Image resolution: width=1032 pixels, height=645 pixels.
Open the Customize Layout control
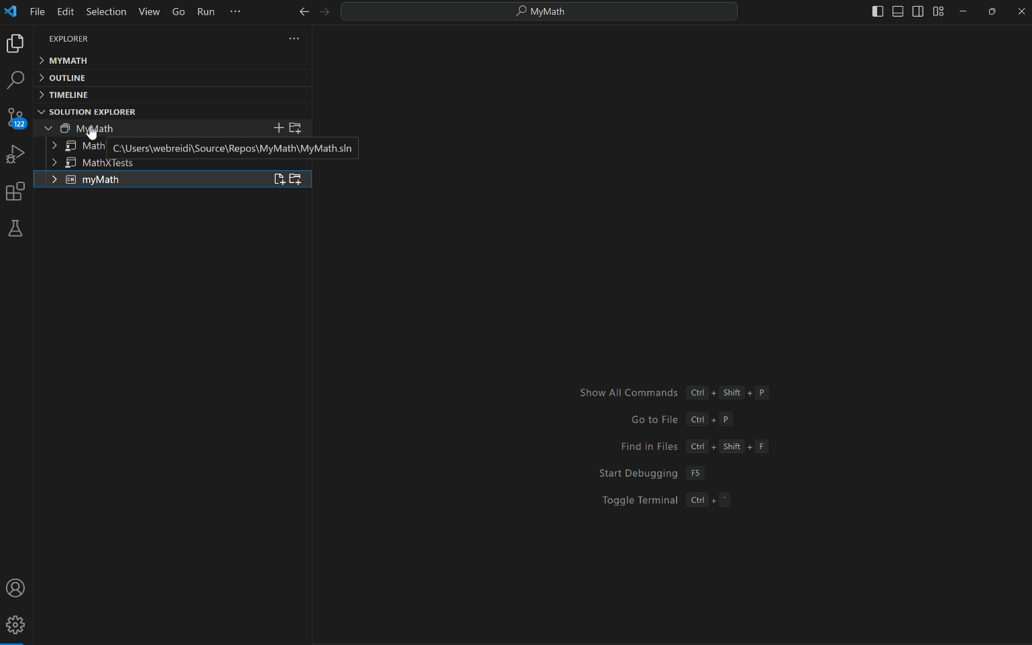pyautogui.click(x=938, y=11)
